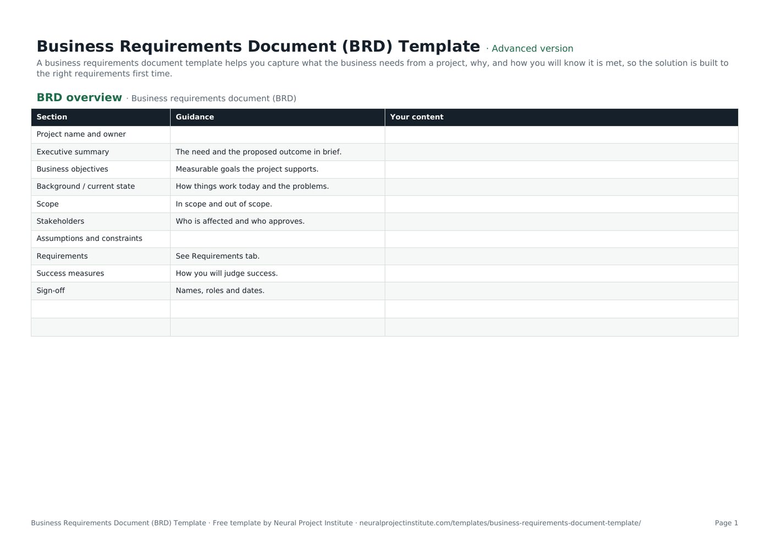
Task: Click 'In scope and out of scope.'
Action: 224,204
